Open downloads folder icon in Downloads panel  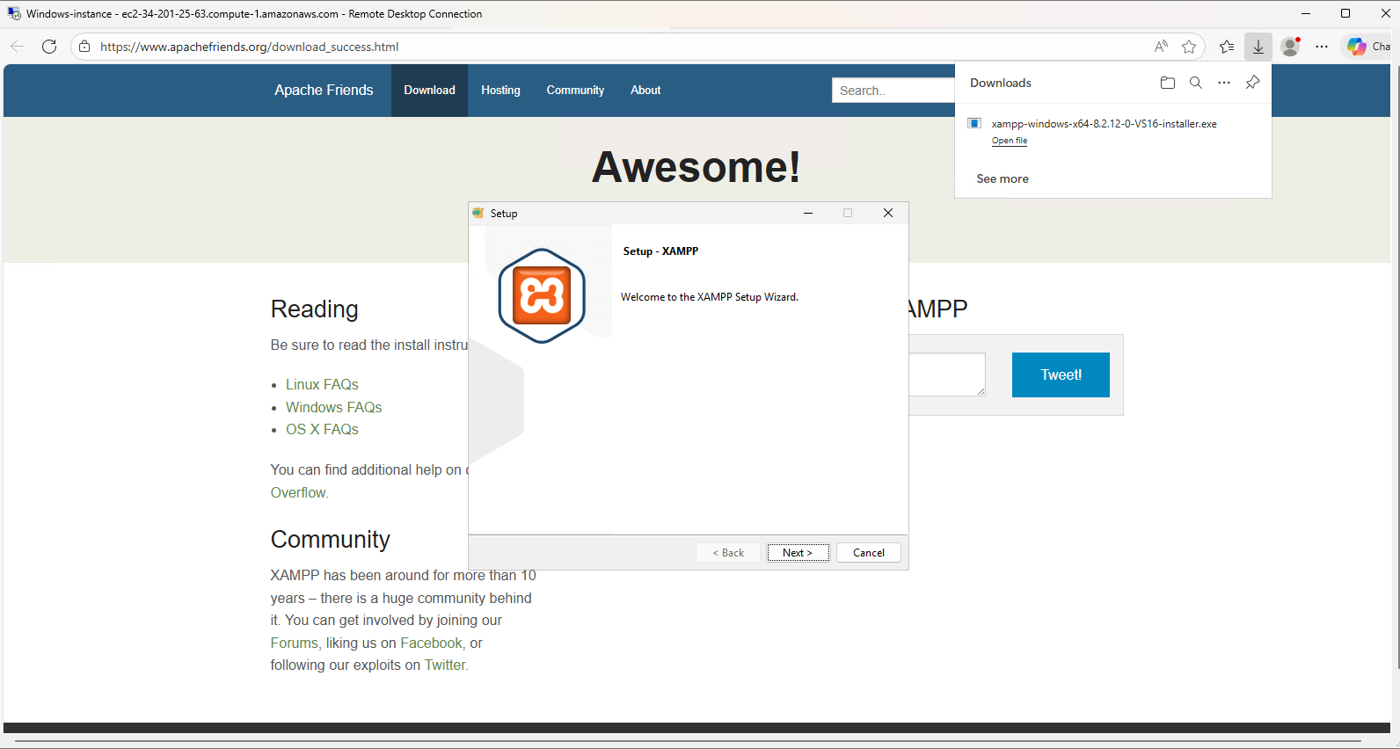[1168, 83]
